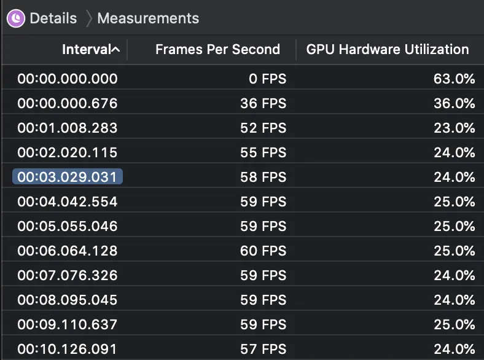Select the row at interval 00:05.055.046
Image resolution: width=484 pixels, height=360 pixels.
(68, 226)
